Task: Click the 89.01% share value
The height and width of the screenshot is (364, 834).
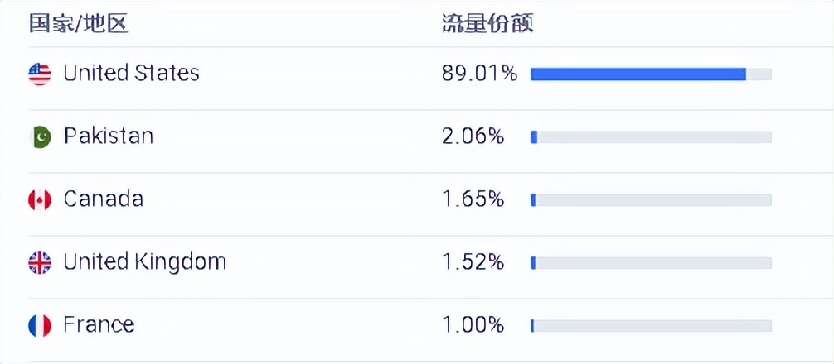Action: [x=479, y=74]
